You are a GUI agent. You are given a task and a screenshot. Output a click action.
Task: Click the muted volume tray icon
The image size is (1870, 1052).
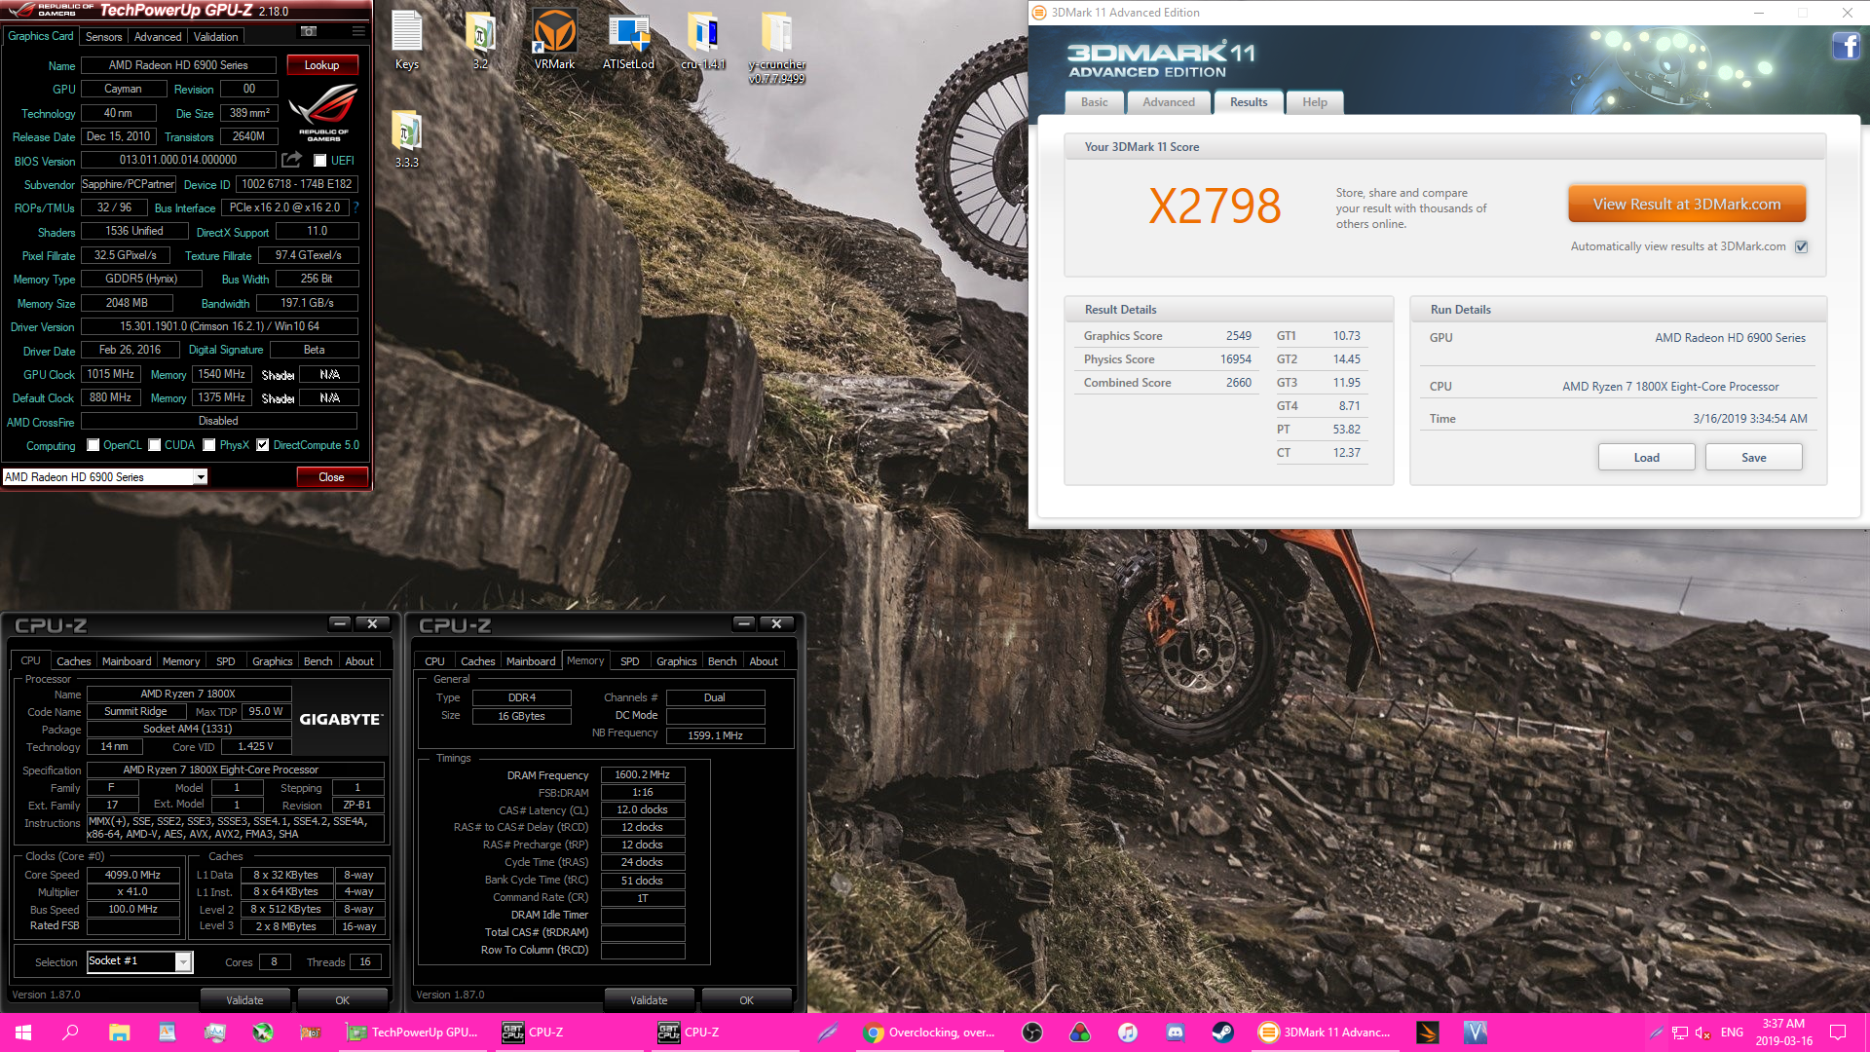(1703, 1033)
